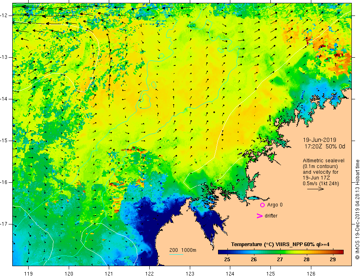Click the magenta Argo circle legend marker
Image resolution: width=360 pixels, height=278 pixels.
click(x=262, y=205)
